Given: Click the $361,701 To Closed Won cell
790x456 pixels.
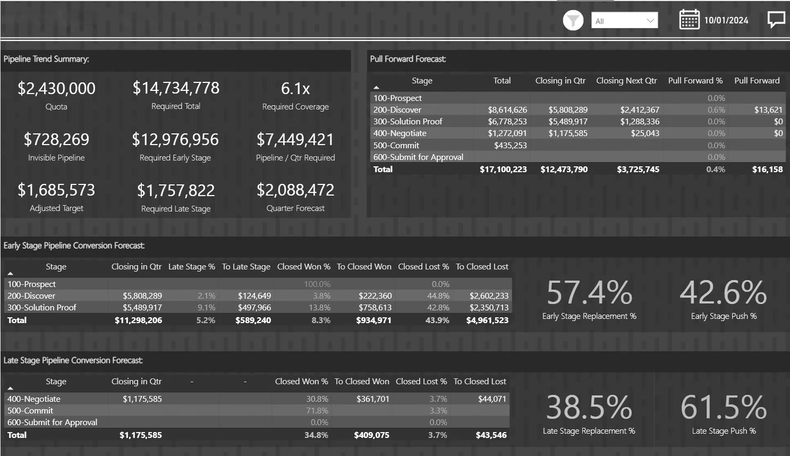Looking at the screenshot, I should (x=373, y=399).
